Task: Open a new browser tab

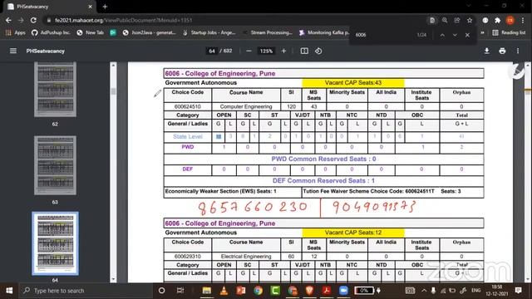Action: coord(105,7)
